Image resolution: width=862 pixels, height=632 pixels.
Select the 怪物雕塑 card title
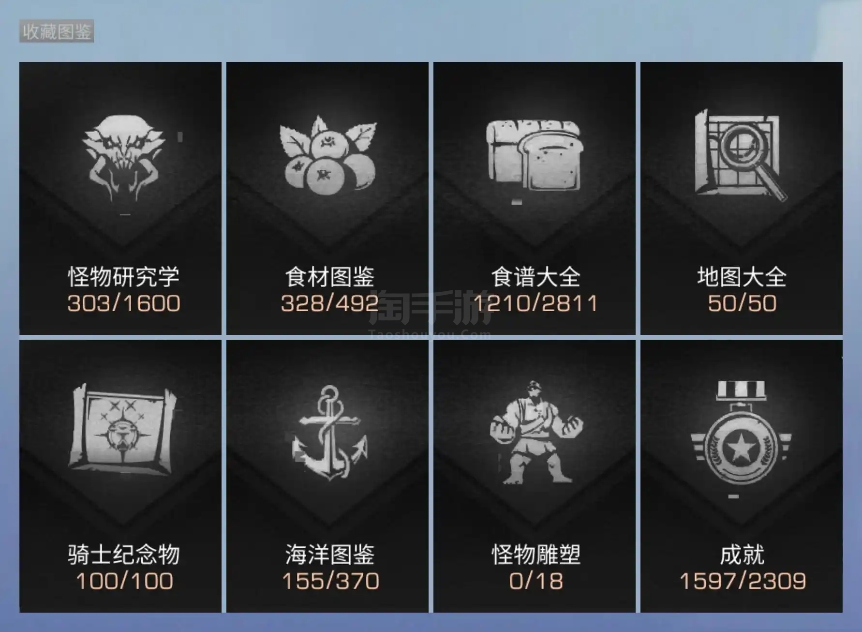coord(536,555)
